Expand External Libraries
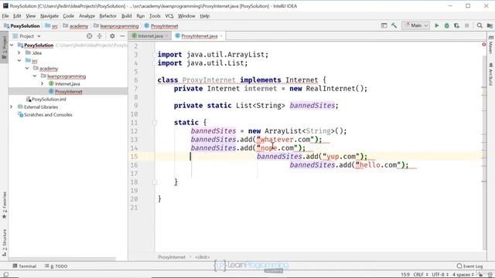 click(12, 107)
